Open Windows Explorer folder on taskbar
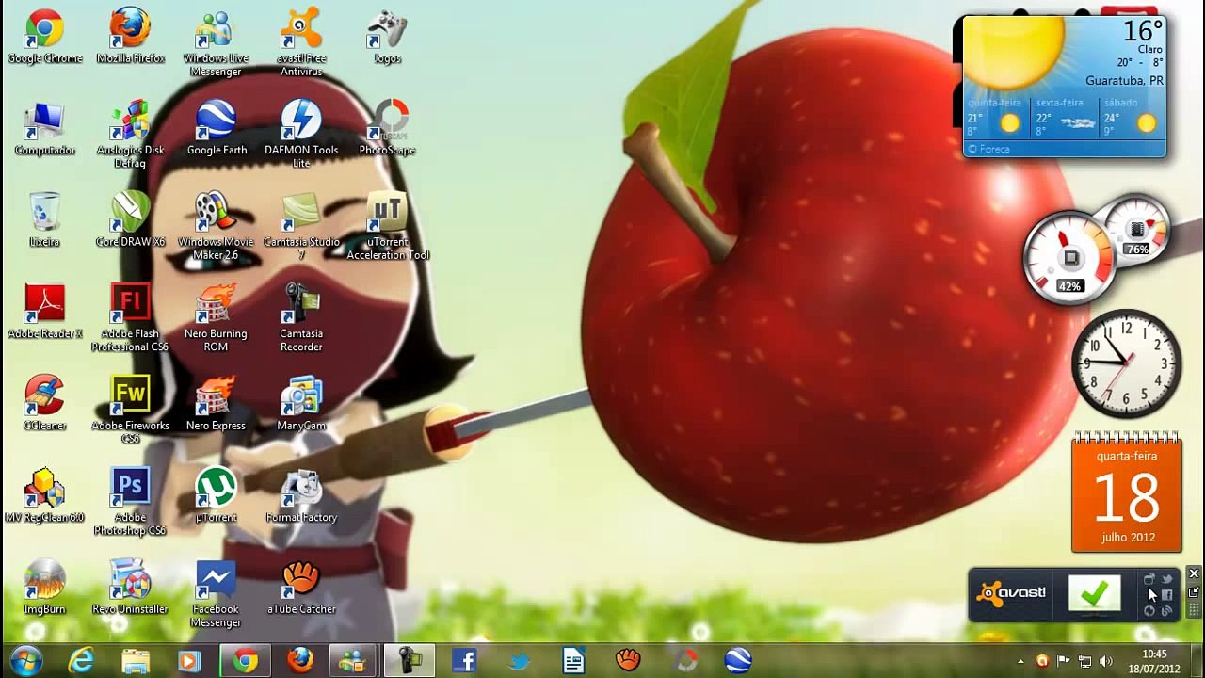 136,661
